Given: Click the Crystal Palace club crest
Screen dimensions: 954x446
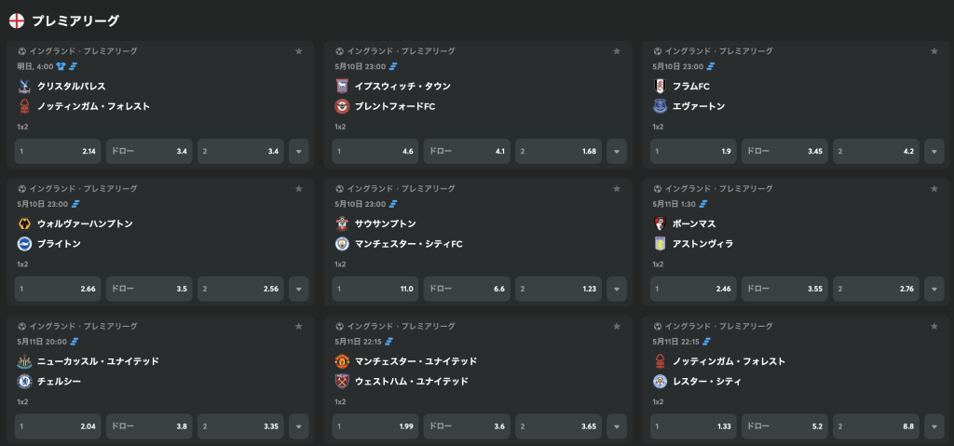Looking at the screenshot, I should click(x=24, y=87).
